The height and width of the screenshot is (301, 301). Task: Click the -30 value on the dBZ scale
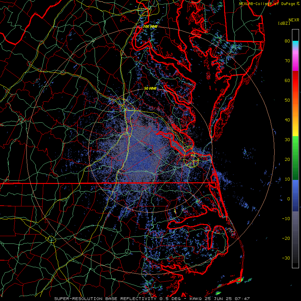pyautogui.click(x=286, y=258)
